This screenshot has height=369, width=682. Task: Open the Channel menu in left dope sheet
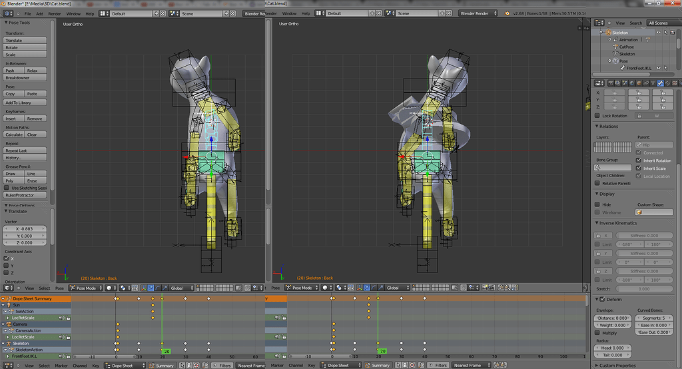80,366
